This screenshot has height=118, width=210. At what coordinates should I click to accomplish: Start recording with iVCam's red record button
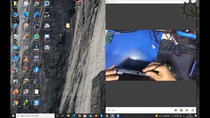click(x=181, y=110)
